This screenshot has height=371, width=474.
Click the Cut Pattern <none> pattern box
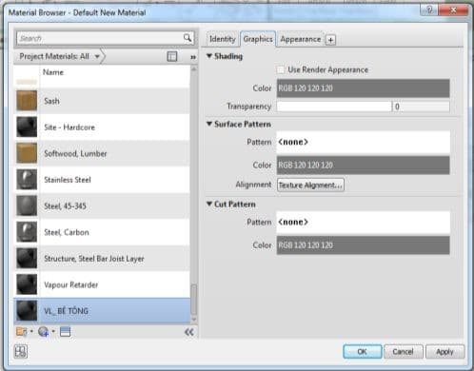point(363,223)
